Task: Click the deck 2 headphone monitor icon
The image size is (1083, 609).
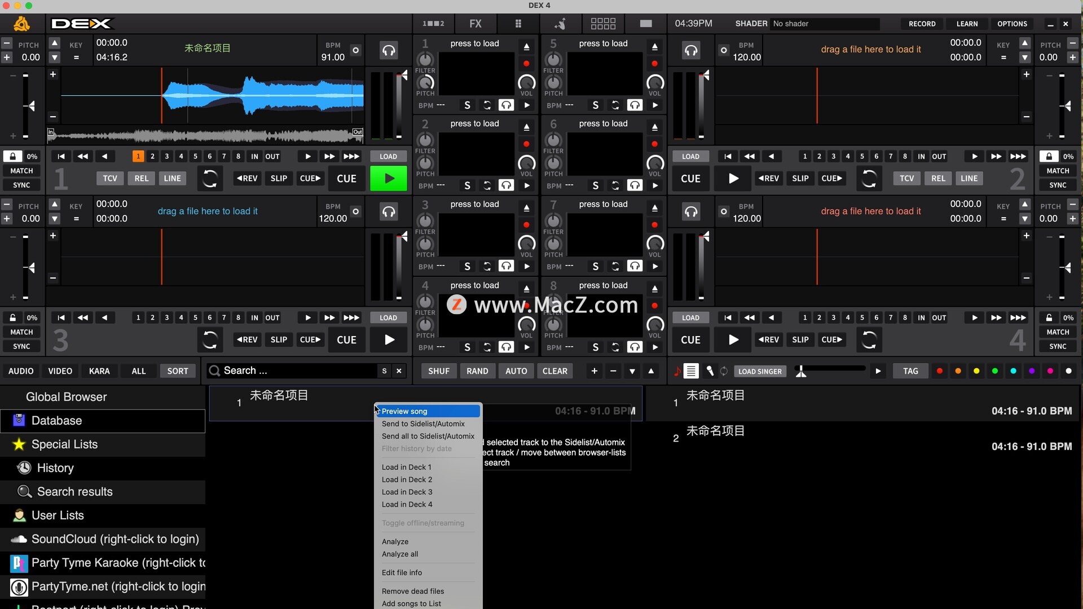Action: coord(691,51)
